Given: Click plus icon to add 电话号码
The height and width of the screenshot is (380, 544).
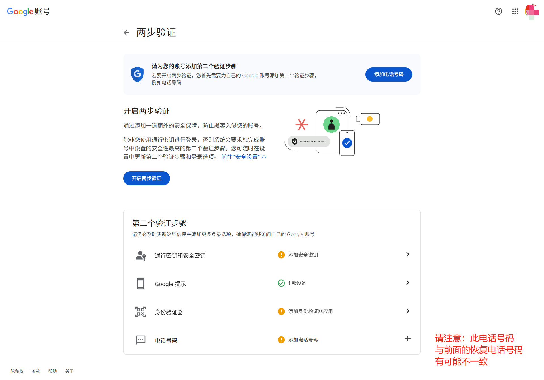Looking at the screenshot, I should pyautogui.click(x=407, y=339).
